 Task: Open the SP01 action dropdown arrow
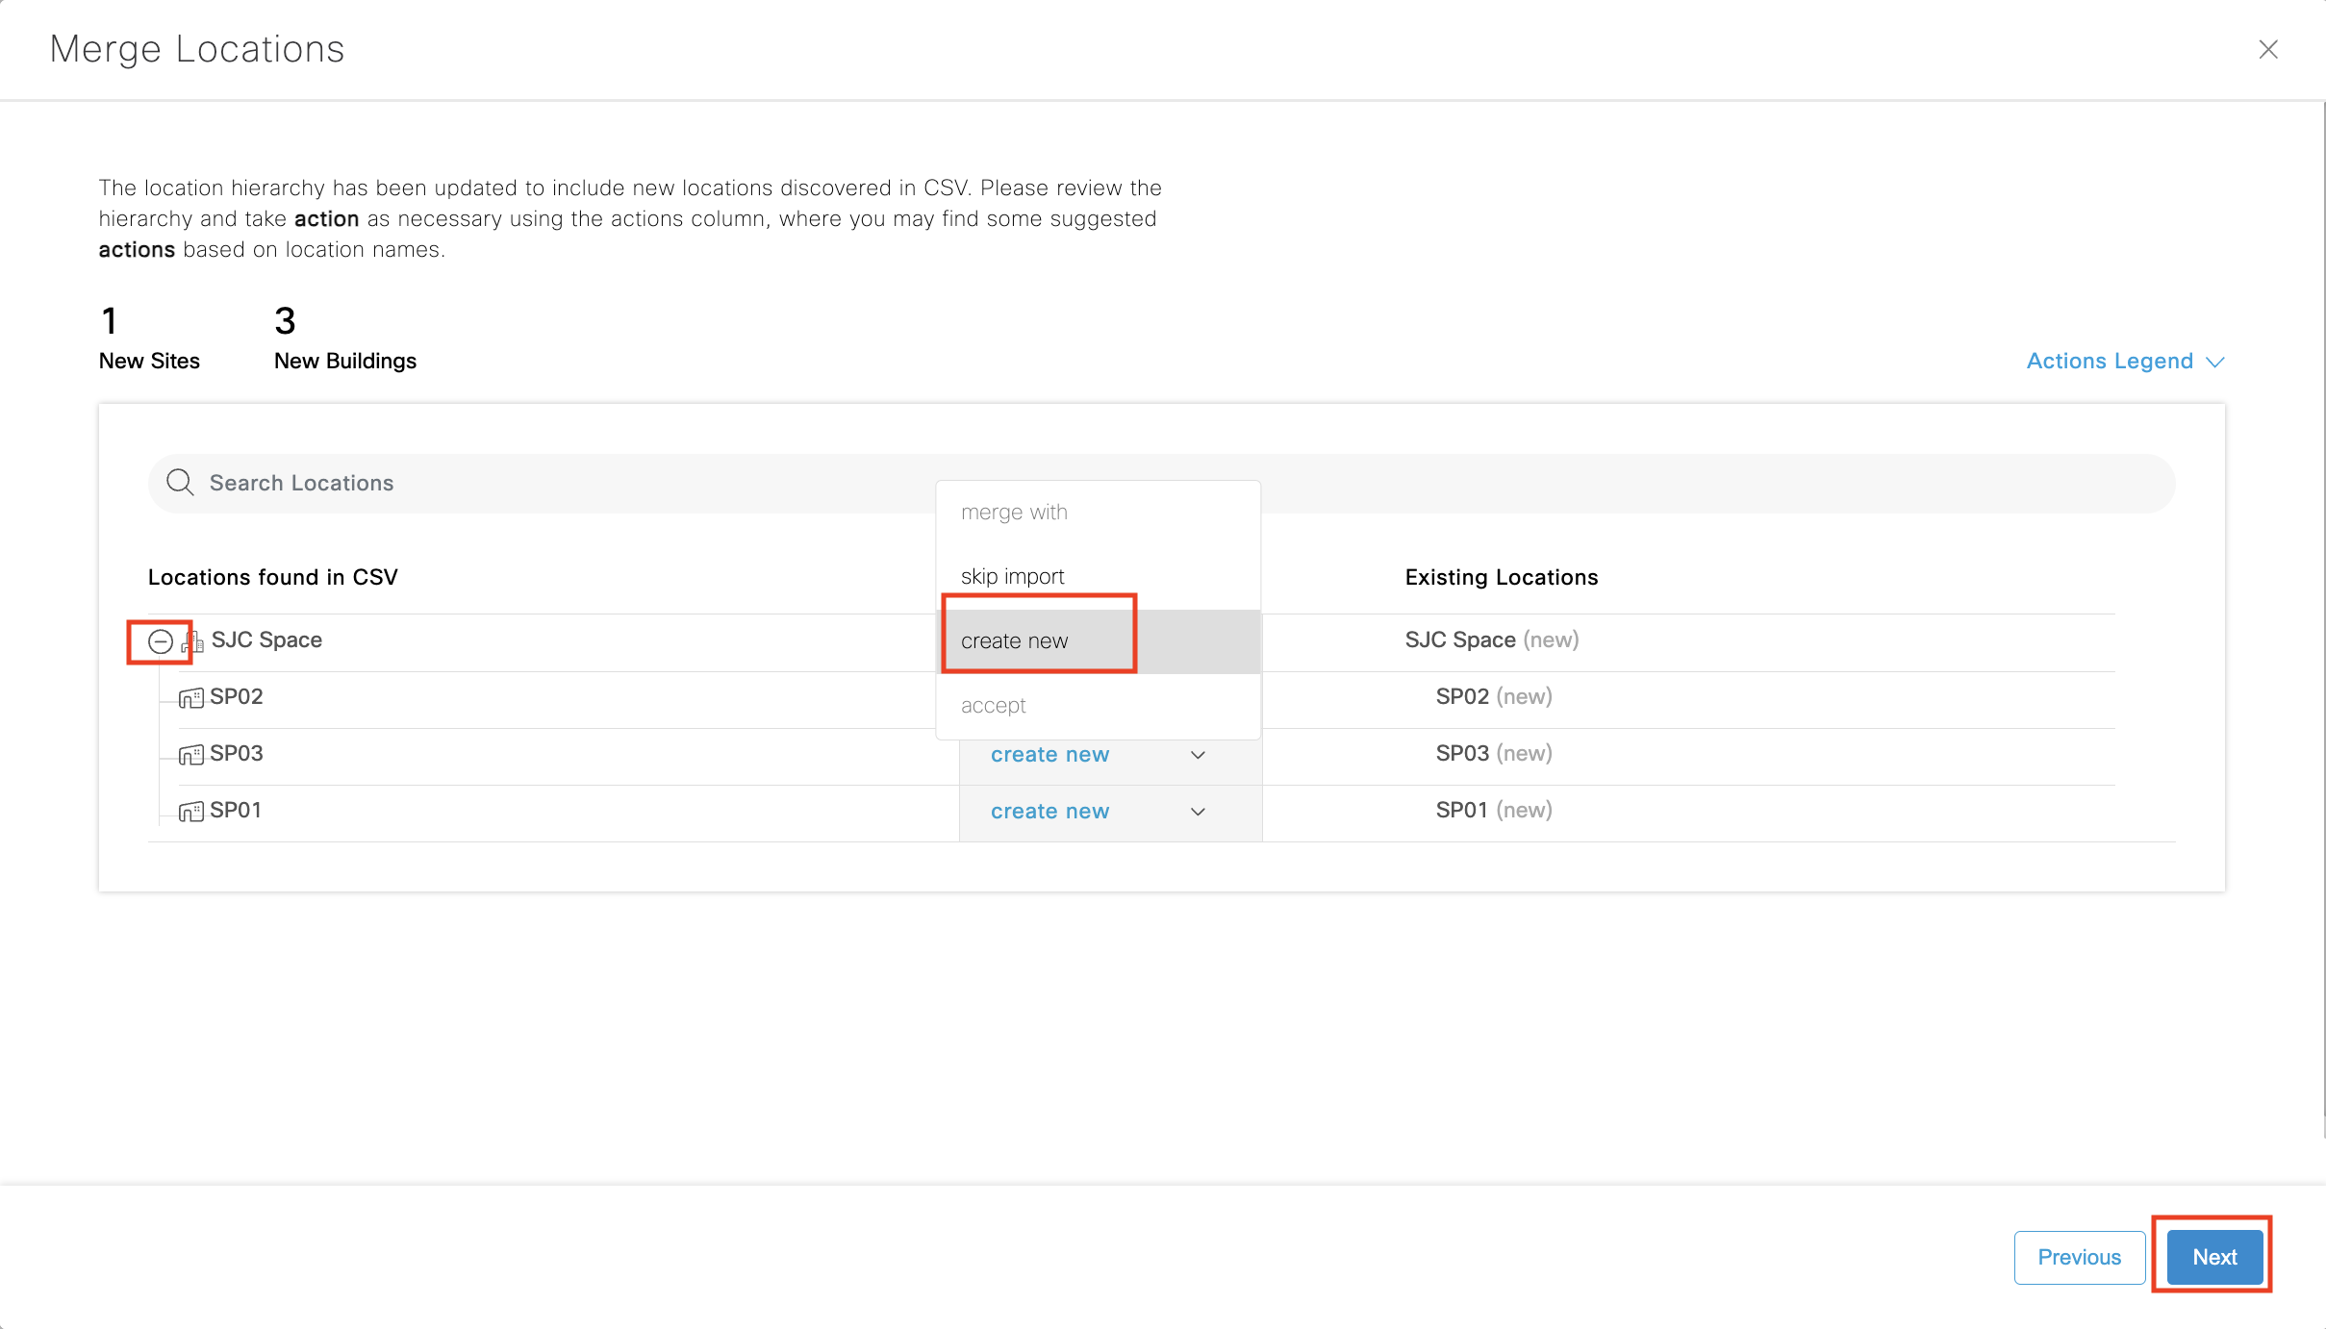click(x=1198, y=812)
